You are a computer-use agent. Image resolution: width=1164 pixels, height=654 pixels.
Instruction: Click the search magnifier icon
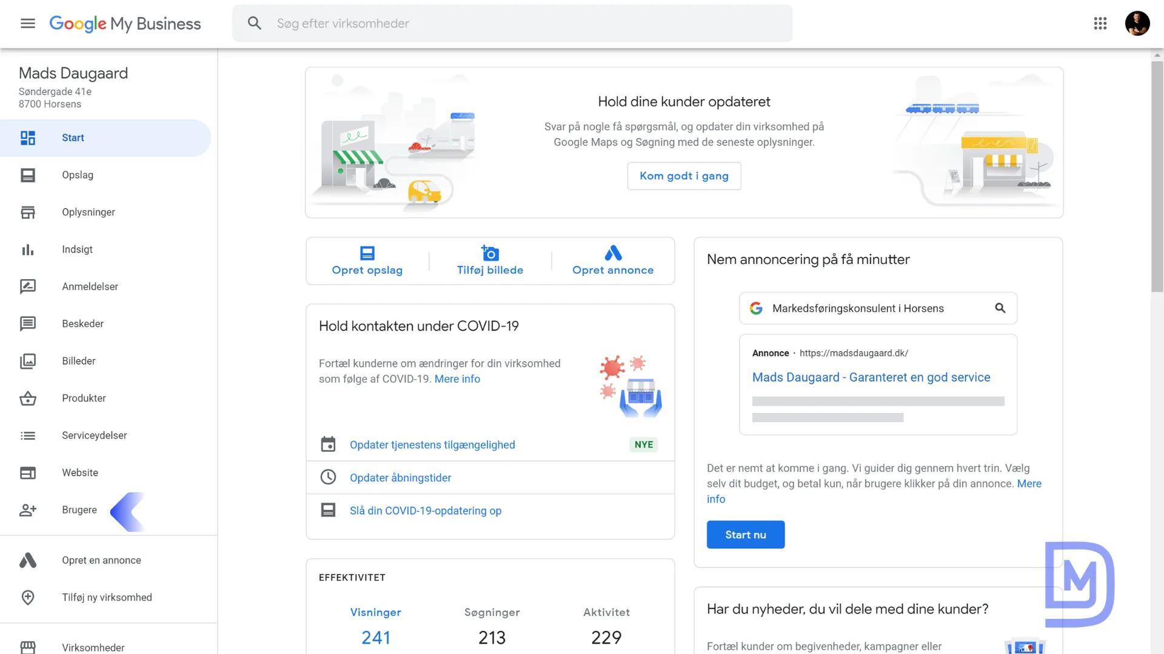(255, 24)
